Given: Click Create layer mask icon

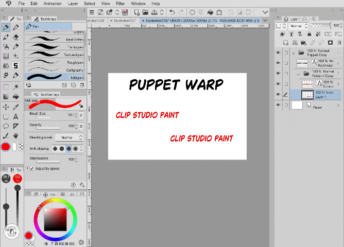Looking at the screenshot, I should coord(330,43).
